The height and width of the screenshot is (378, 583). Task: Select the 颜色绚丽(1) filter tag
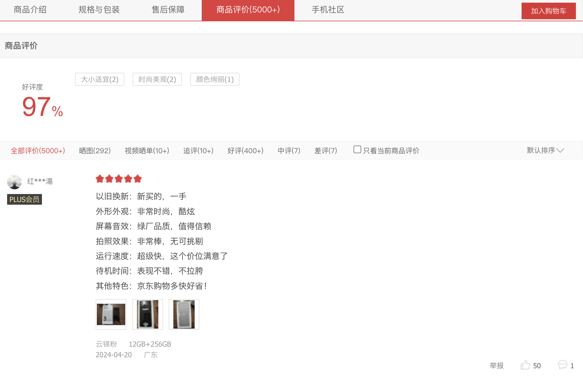click(215, 79)
